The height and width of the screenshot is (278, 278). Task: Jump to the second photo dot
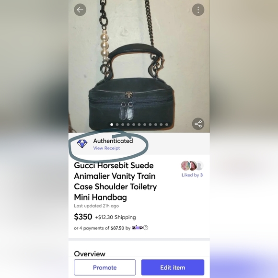click(x=117, y=125)
